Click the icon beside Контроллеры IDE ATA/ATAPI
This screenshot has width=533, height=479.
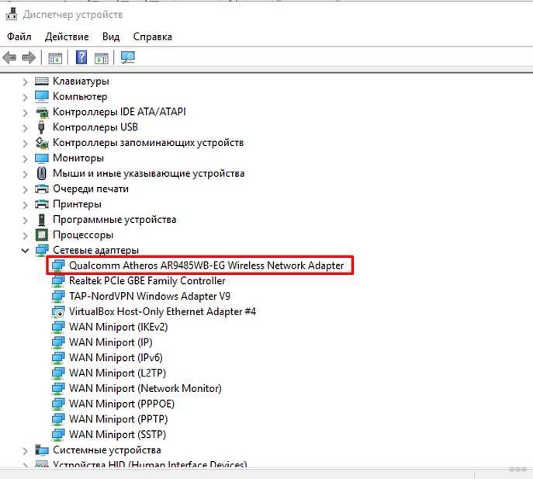click(42, 112)
